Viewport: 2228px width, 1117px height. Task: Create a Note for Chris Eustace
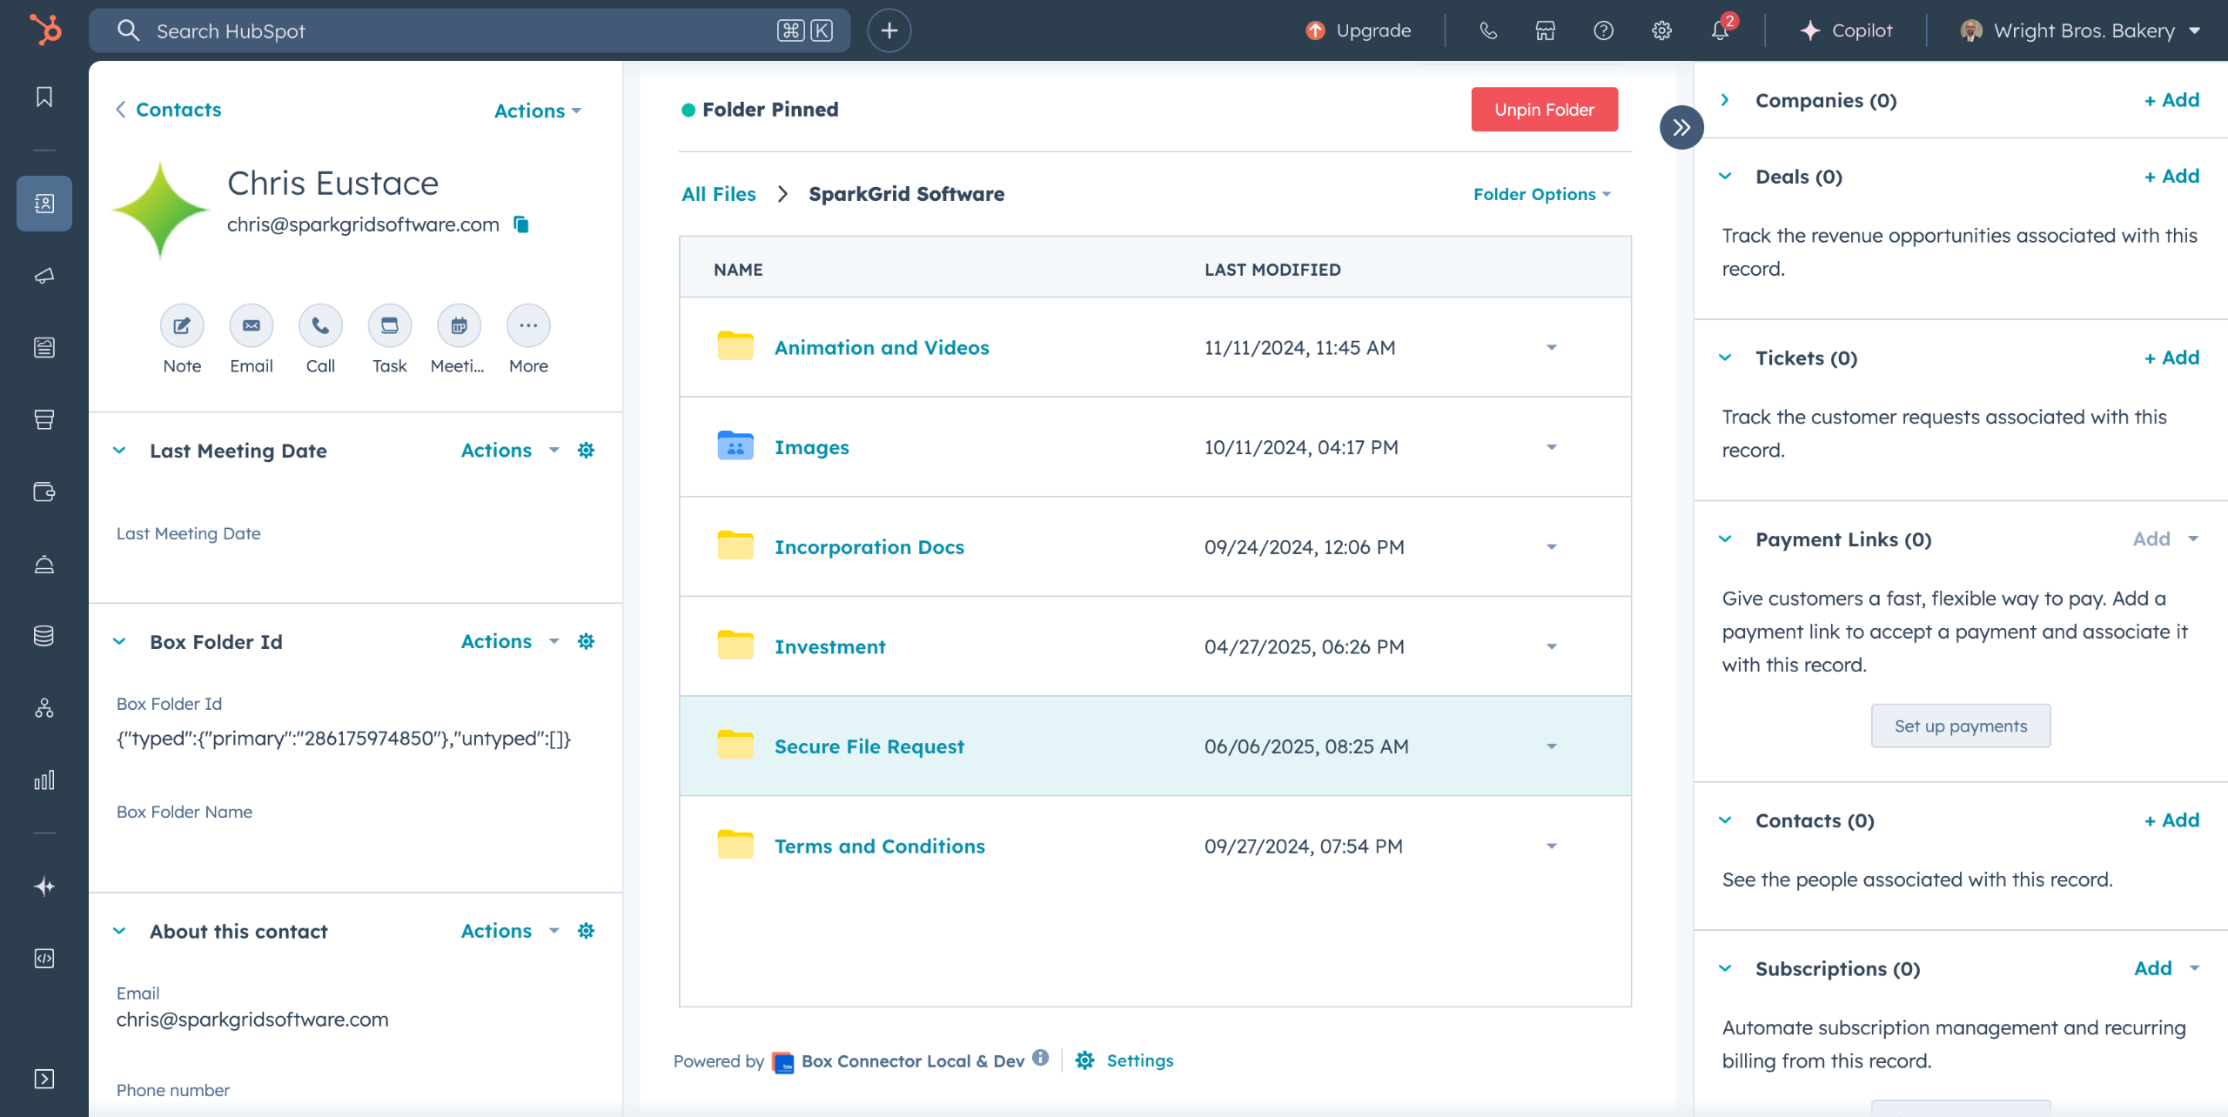click(x=182, y=326)
